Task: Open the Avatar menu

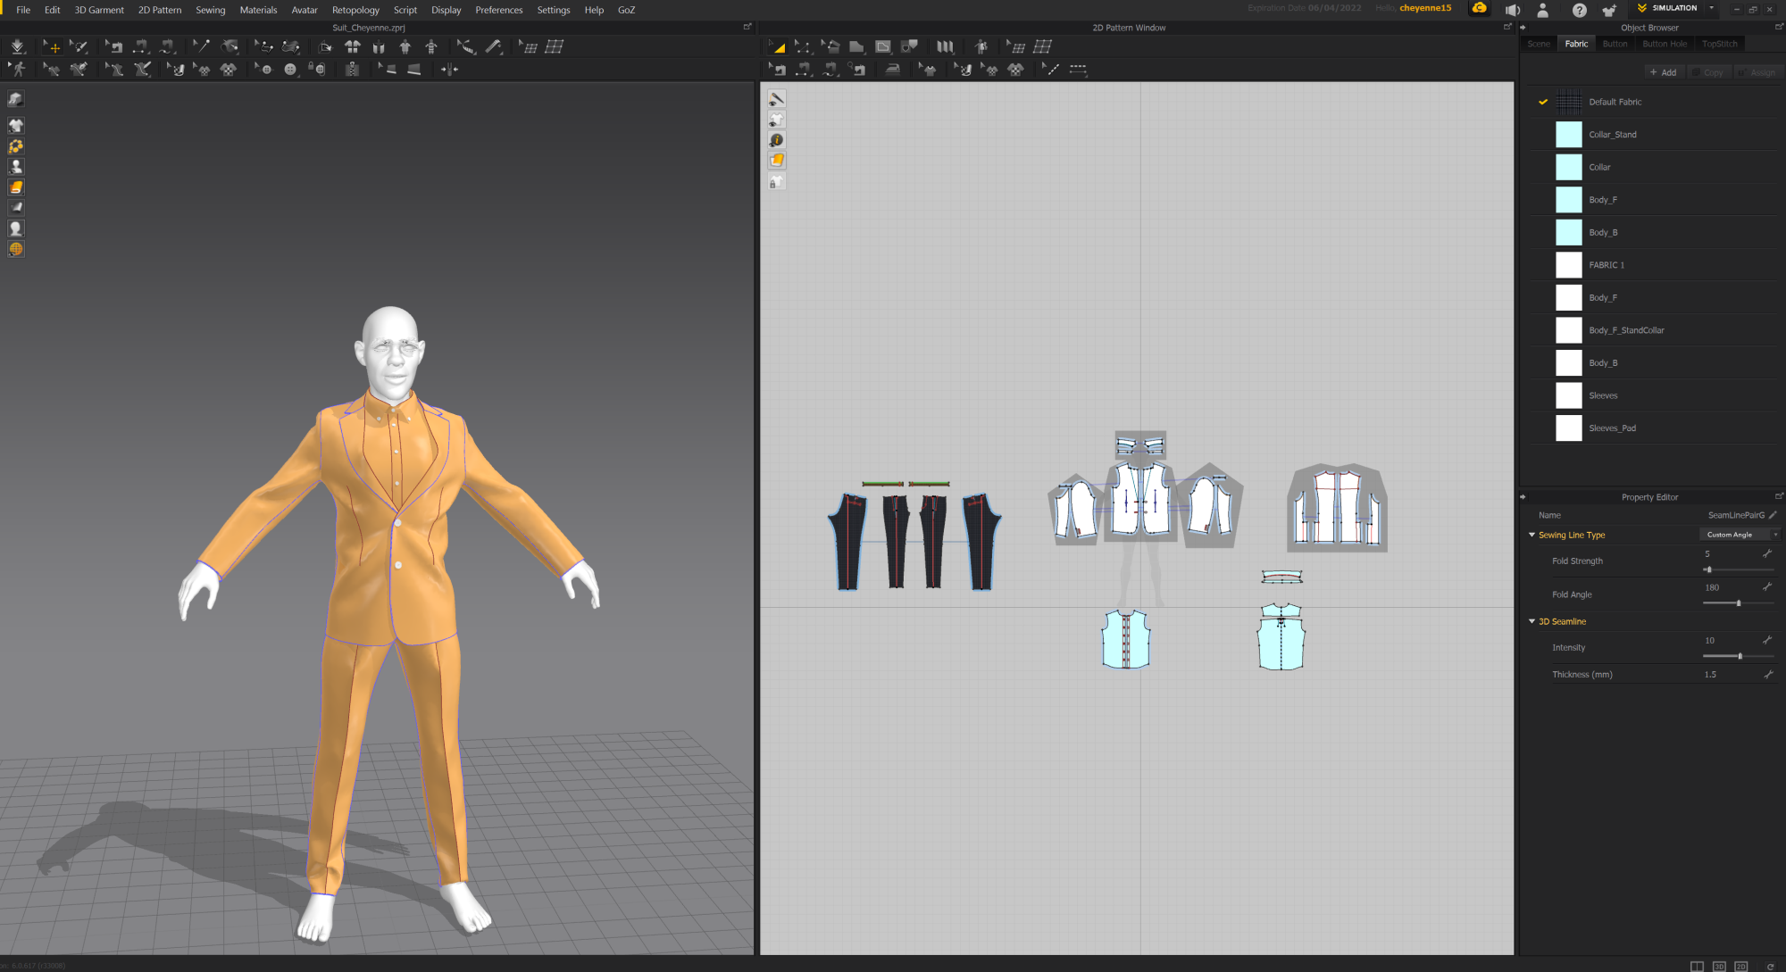Action: [x=305, y=10]
